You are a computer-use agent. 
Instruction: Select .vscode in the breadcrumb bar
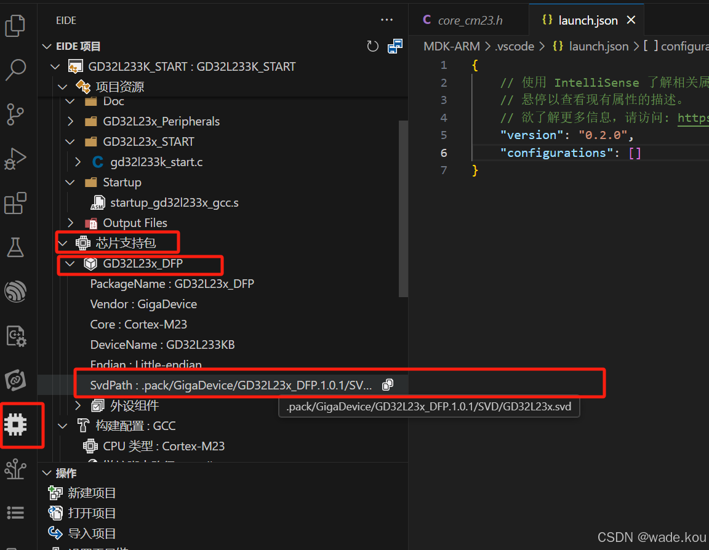[x=515, y=46]
